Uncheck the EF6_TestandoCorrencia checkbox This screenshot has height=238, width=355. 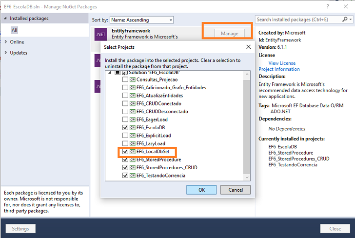[125, 176]
